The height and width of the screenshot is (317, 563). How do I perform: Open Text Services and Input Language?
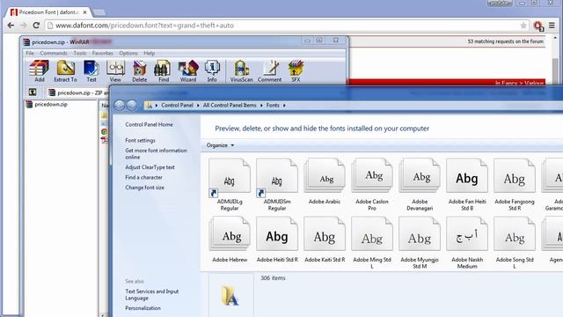coord(152,295)
